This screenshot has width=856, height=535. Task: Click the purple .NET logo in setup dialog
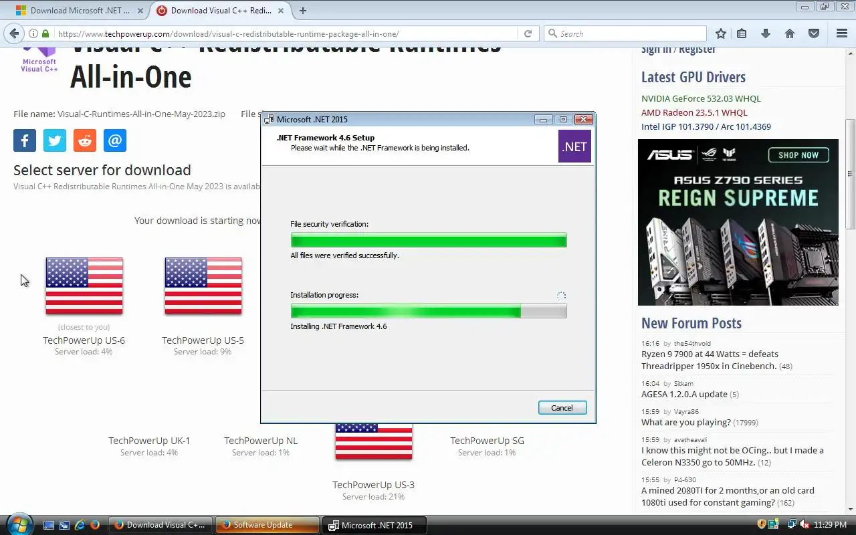click(x=574, y=146)
